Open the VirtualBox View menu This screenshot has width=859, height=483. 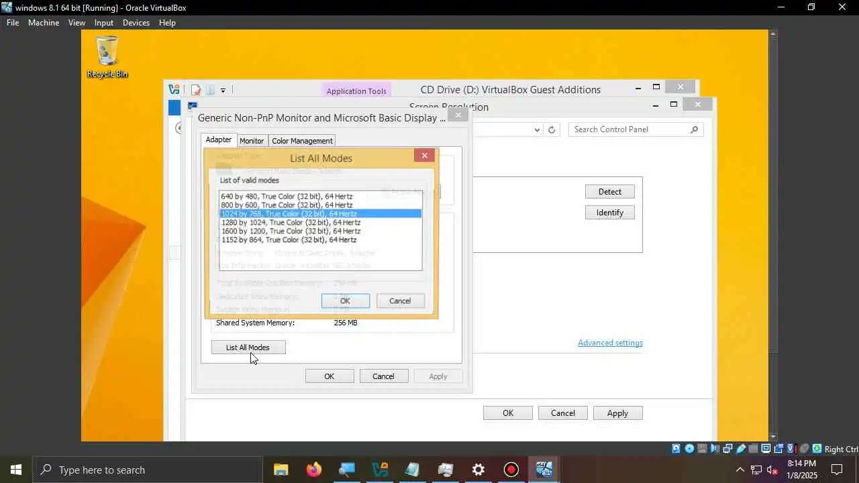77,23
